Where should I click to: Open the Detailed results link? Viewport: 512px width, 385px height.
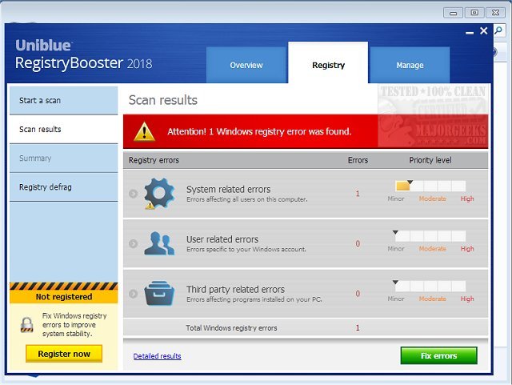pos(157,356)
